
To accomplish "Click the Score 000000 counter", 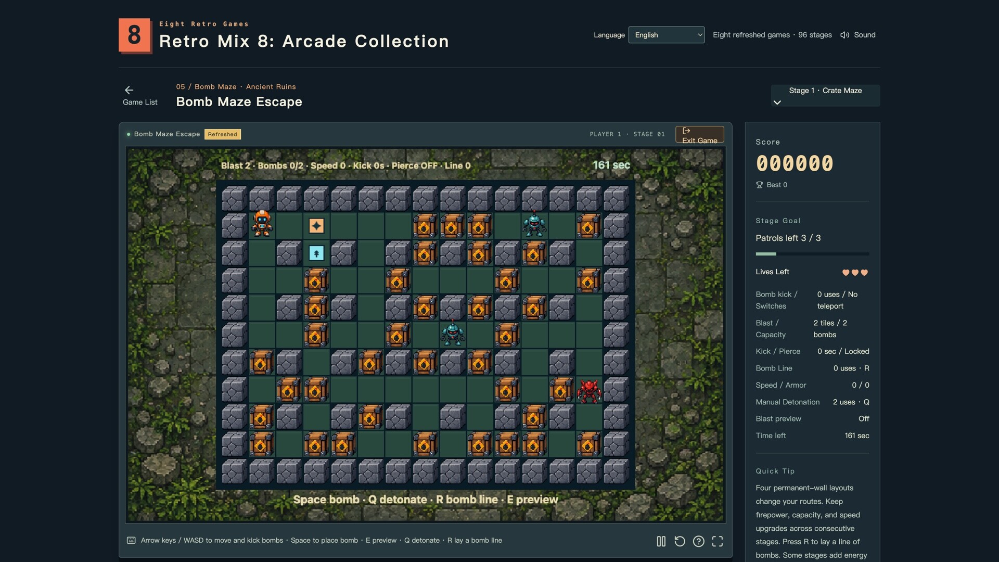I will 795,163.
